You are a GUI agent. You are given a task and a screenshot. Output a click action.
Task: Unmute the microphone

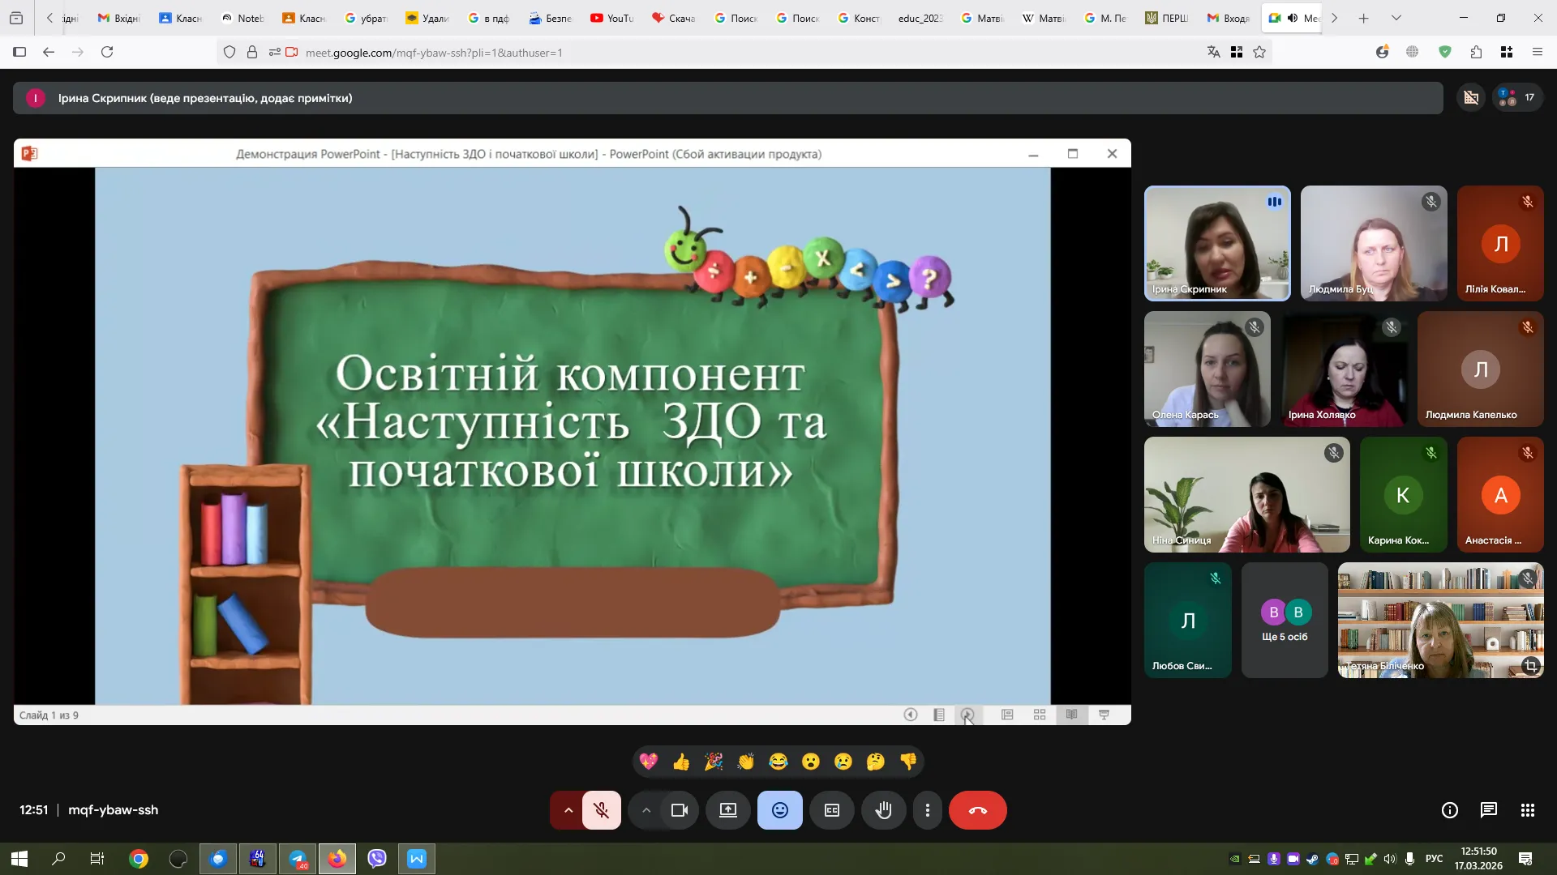click(601, 810)
